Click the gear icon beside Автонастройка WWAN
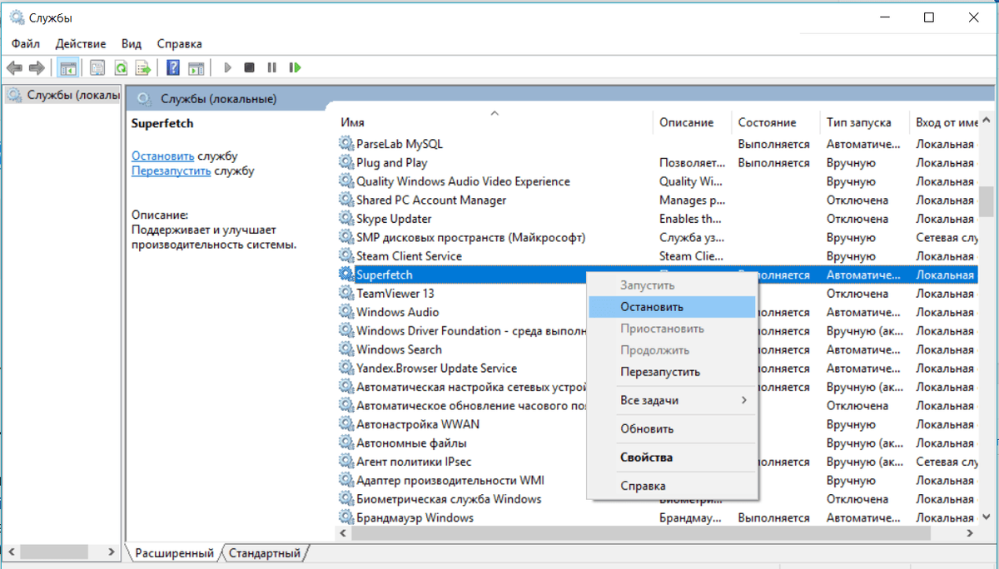Image resolution: width=999 pixels, height=569 pixels. (x=346, y=424)
